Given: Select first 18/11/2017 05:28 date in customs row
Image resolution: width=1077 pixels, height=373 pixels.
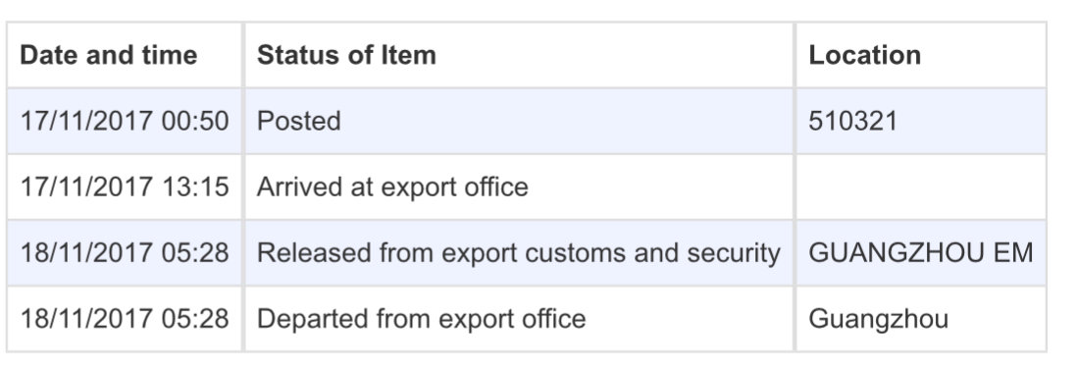Looking at the screenshot, I should (x=125, y=253).
